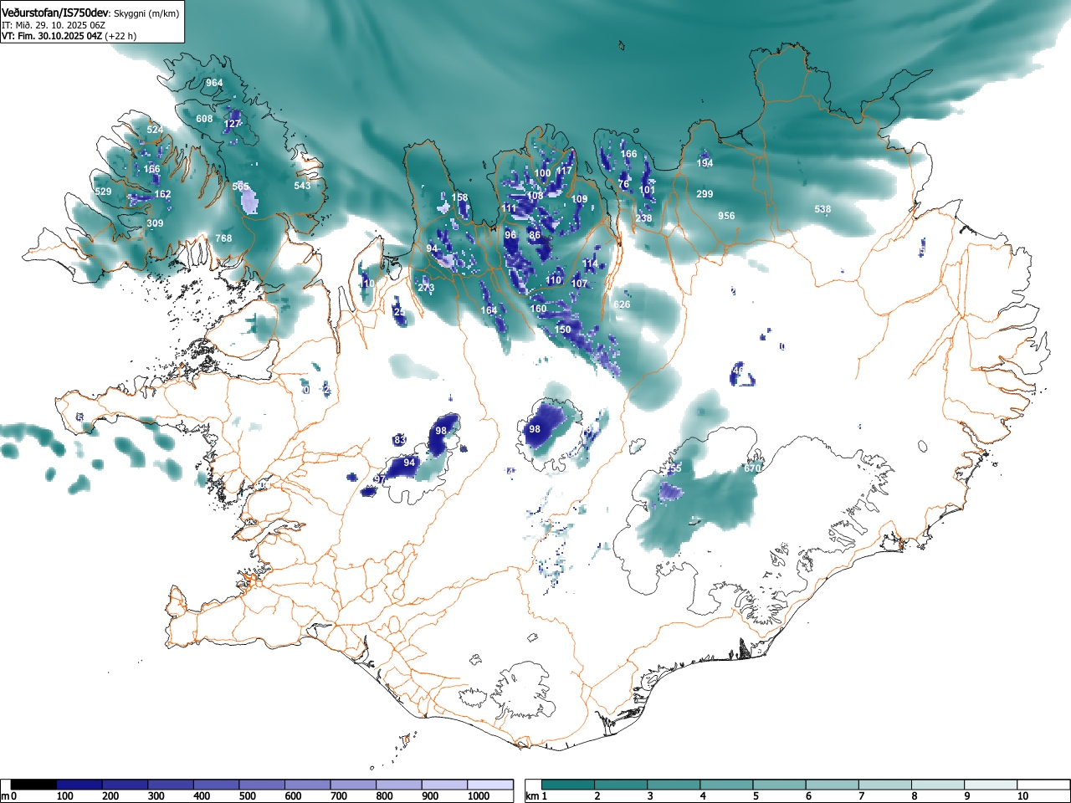This screenshot has width=1071, height=803.
Task: Click the 5–6 km legend color segment
Action: tap(778, 785)
